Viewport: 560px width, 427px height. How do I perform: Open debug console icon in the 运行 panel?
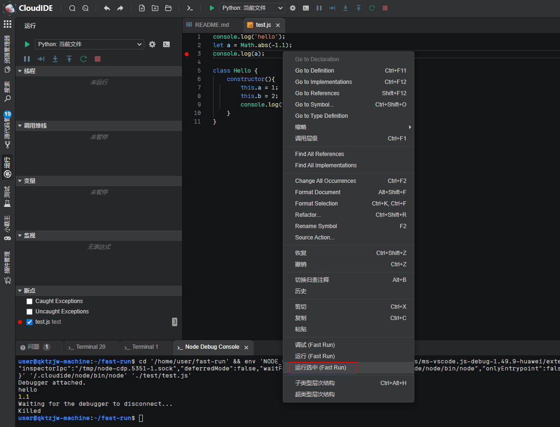[x=166, y=44]
